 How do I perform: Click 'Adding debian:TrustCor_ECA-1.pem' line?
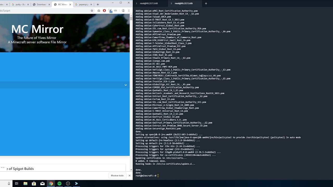(155, 82)
